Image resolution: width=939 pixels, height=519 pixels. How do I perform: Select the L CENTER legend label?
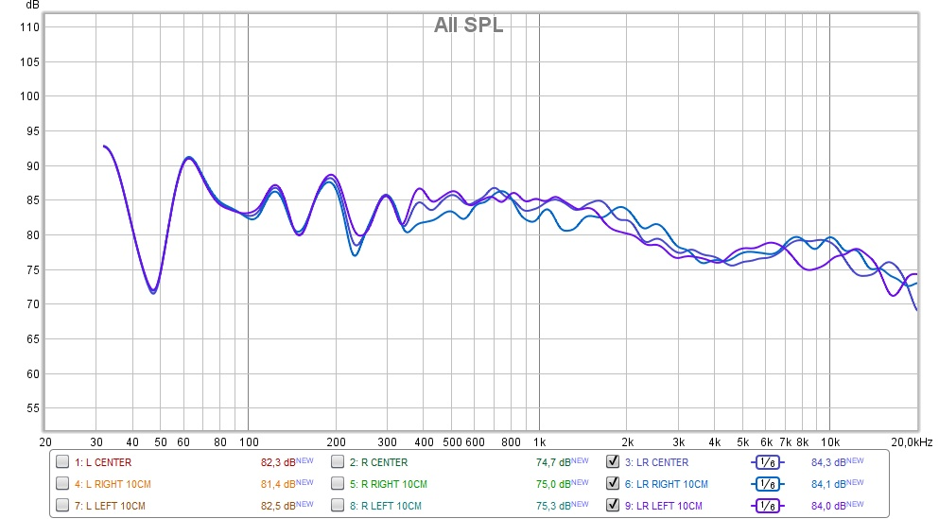103,462
